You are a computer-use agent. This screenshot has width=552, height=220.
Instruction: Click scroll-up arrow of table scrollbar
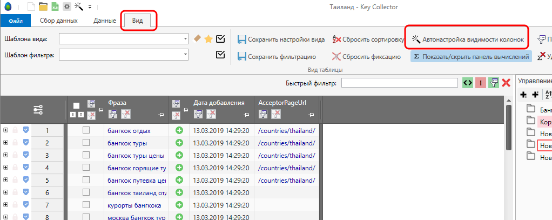coord(509,99)
